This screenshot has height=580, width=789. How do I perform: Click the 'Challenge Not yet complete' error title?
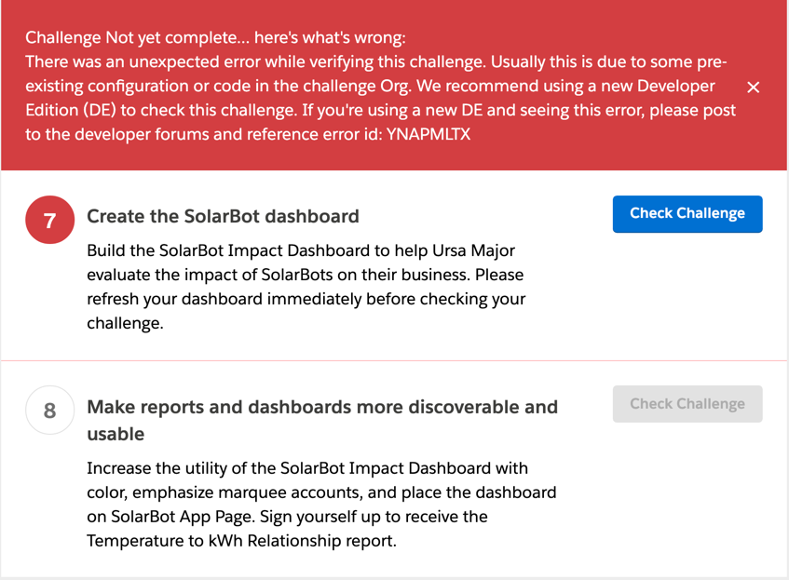(215, 38)
